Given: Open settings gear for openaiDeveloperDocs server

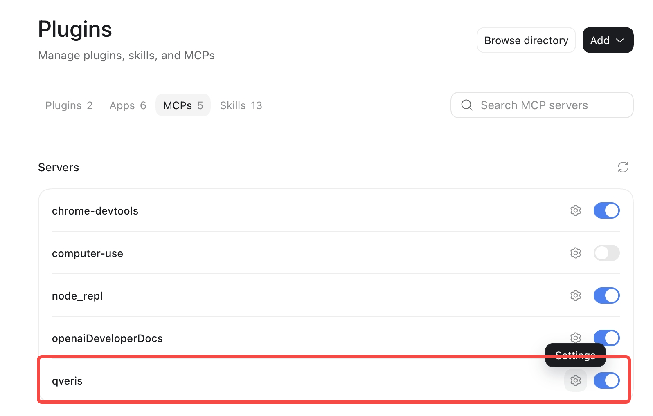Looking at the screenshot, I should pos(576,338).
